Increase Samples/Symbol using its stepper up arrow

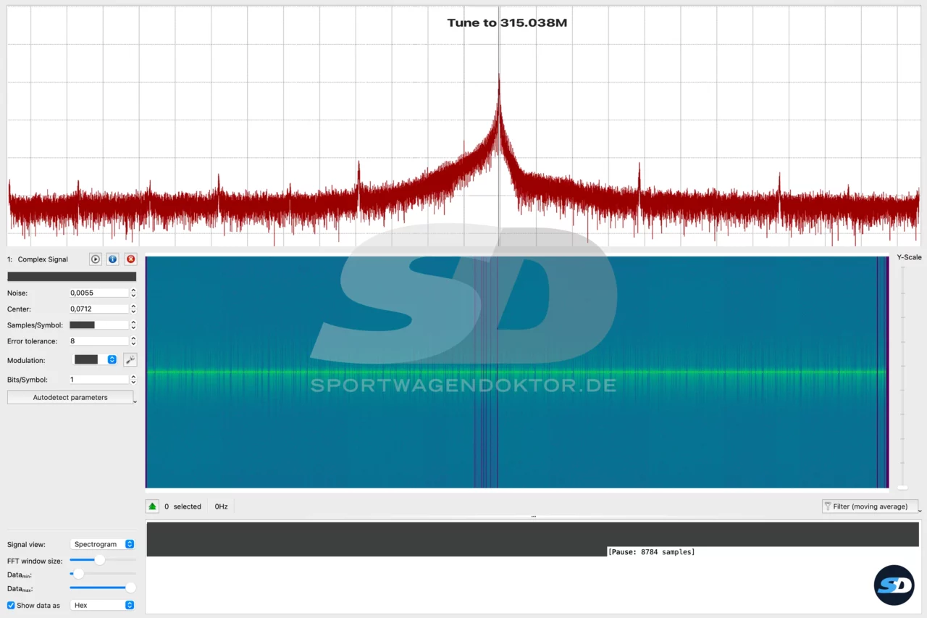tap(133, 322)
